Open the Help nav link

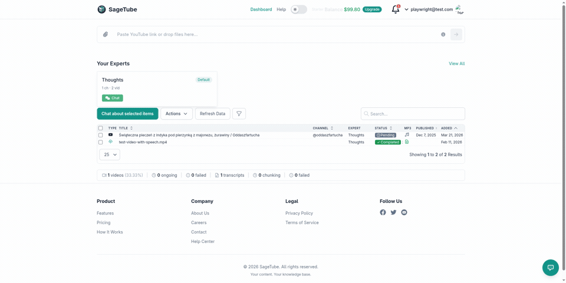[x=281, y=9]
